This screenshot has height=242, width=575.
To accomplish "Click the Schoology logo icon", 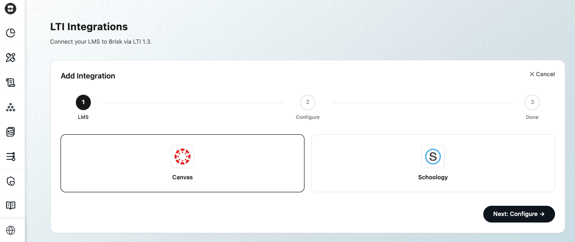I will pyautogui.click(x=433, y=157).
